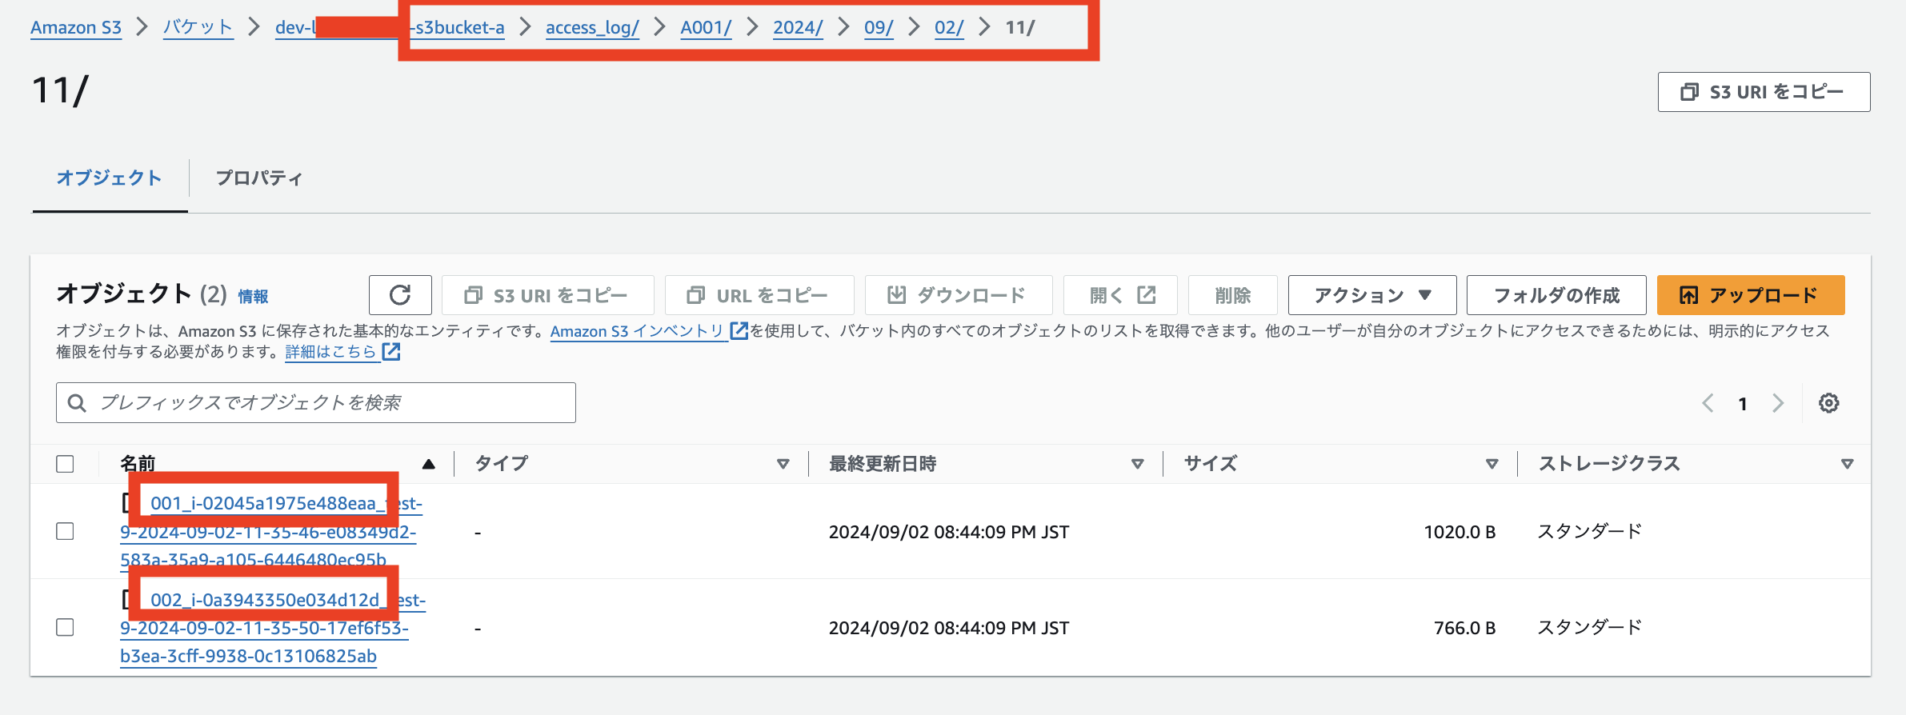Open the access_log/ breadcrumb link

coord(592,27)
